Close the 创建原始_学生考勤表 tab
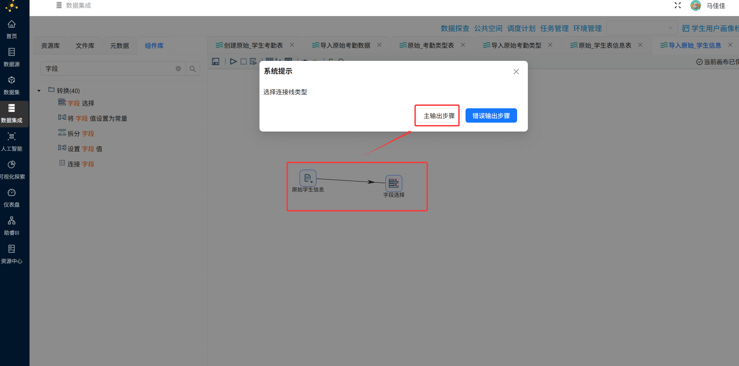Image resolution: width=739 pixels, height=366 pixels. pyautogui.click(x=292, y=45)
